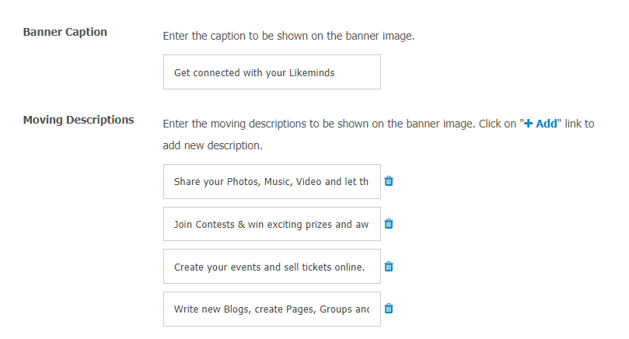The height and width of the screenshot is (339, 629).
Task: Click trash icon beside 'Create your events' field
Action: tap(389, 267)
